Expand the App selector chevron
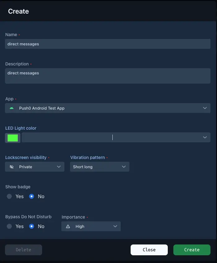The image size is (217, 263). point(205,108)
